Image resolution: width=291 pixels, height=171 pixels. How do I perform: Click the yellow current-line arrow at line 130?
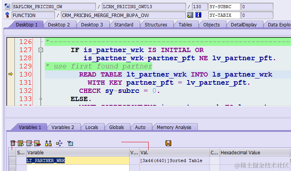tap(11, 74)
